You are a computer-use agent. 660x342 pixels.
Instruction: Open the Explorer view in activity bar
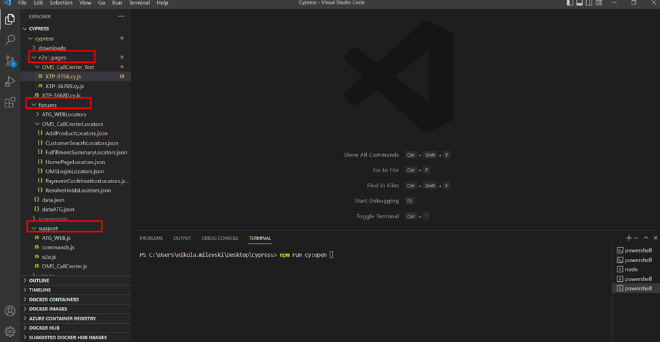[x=10, y=20]
